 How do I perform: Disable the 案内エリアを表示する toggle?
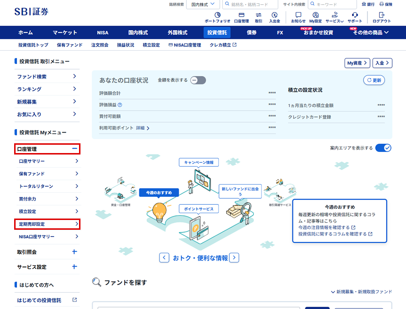tap(383, 148)
